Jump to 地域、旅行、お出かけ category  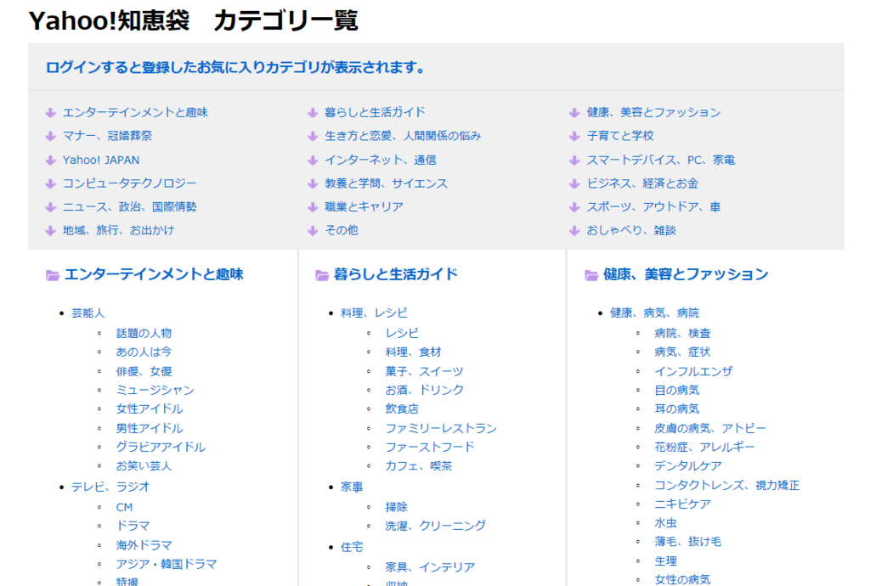click(118, 231)
